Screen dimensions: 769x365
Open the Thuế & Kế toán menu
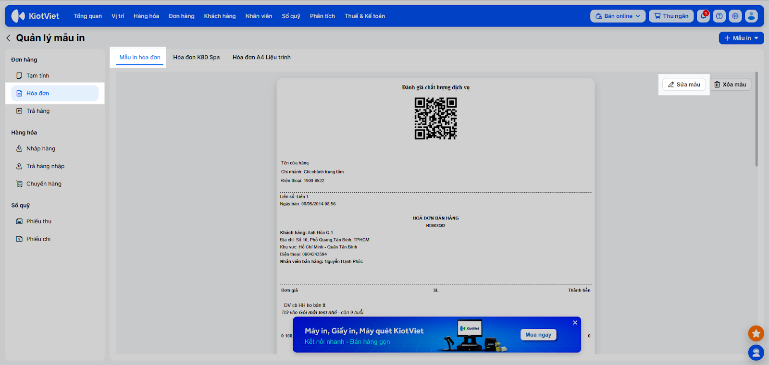[365, 16]
